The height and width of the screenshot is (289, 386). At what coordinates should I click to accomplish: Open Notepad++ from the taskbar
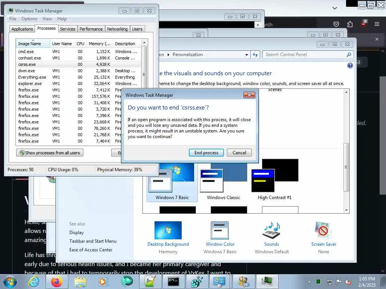pos(150,281)
